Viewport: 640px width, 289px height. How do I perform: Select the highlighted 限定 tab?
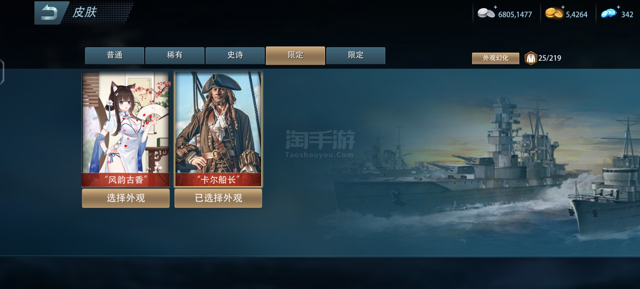click(295, 55)
